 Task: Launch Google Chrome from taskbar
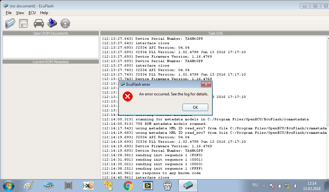pos(128,186)
